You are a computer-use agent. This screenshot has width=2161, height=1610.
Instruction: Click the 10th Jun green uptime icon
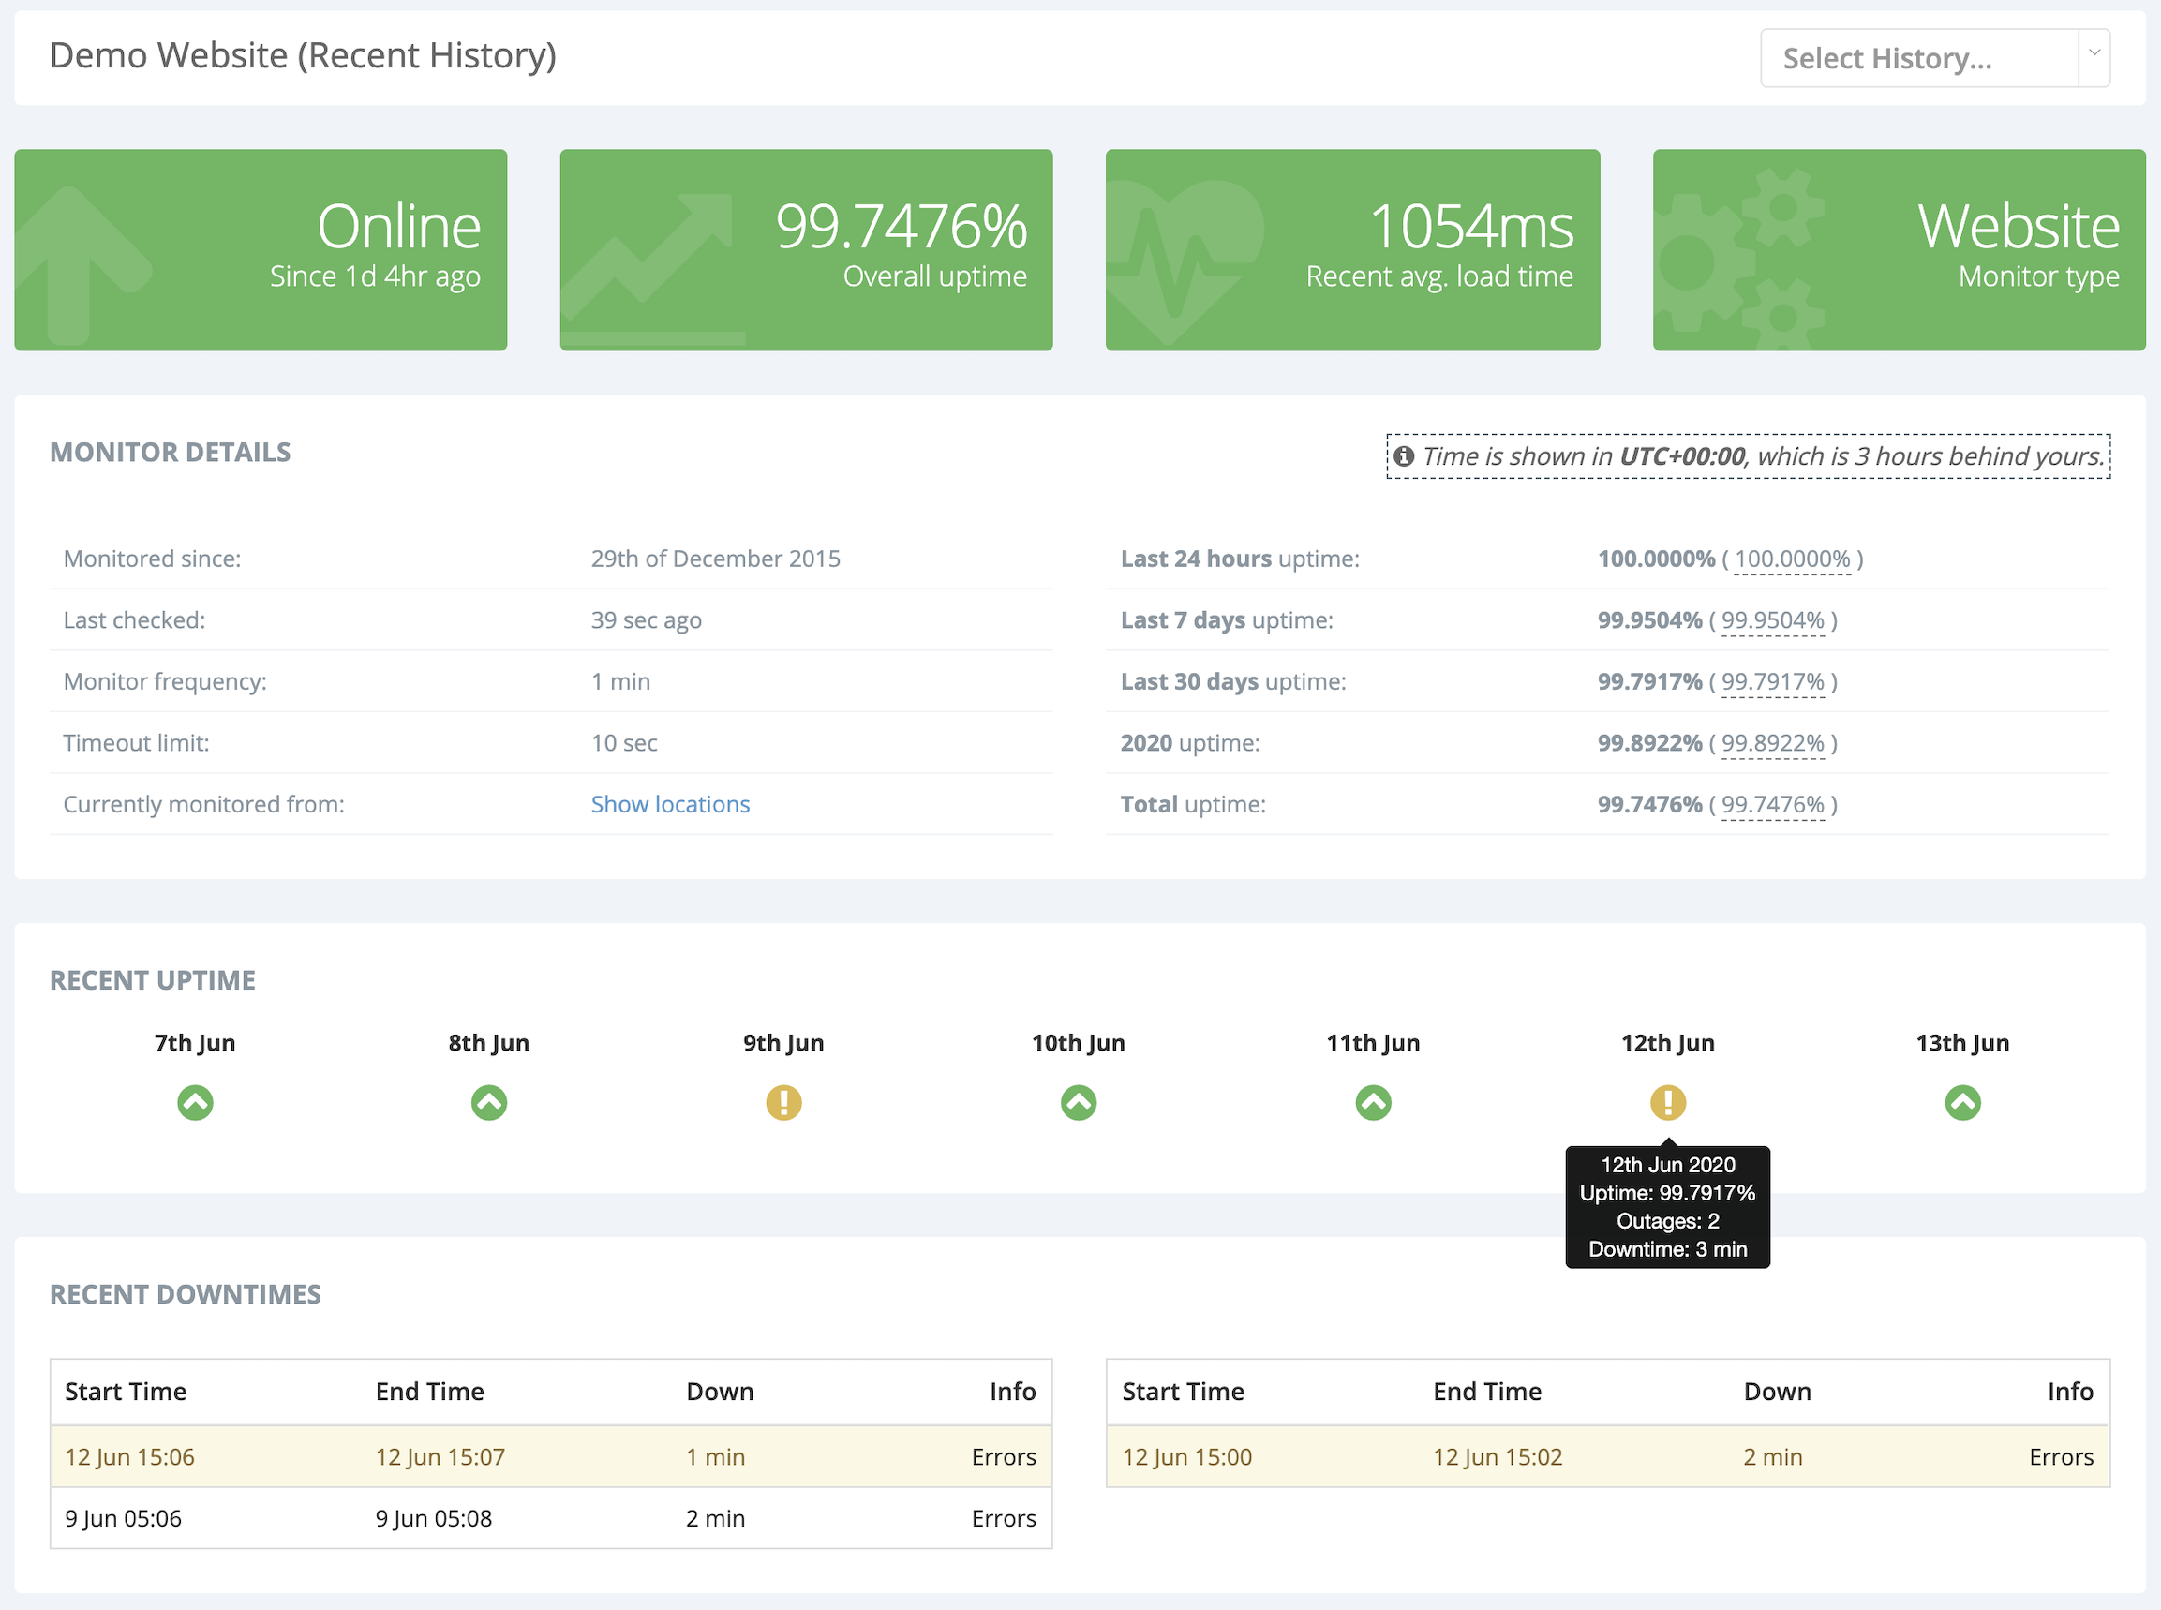(1079, 1102)
